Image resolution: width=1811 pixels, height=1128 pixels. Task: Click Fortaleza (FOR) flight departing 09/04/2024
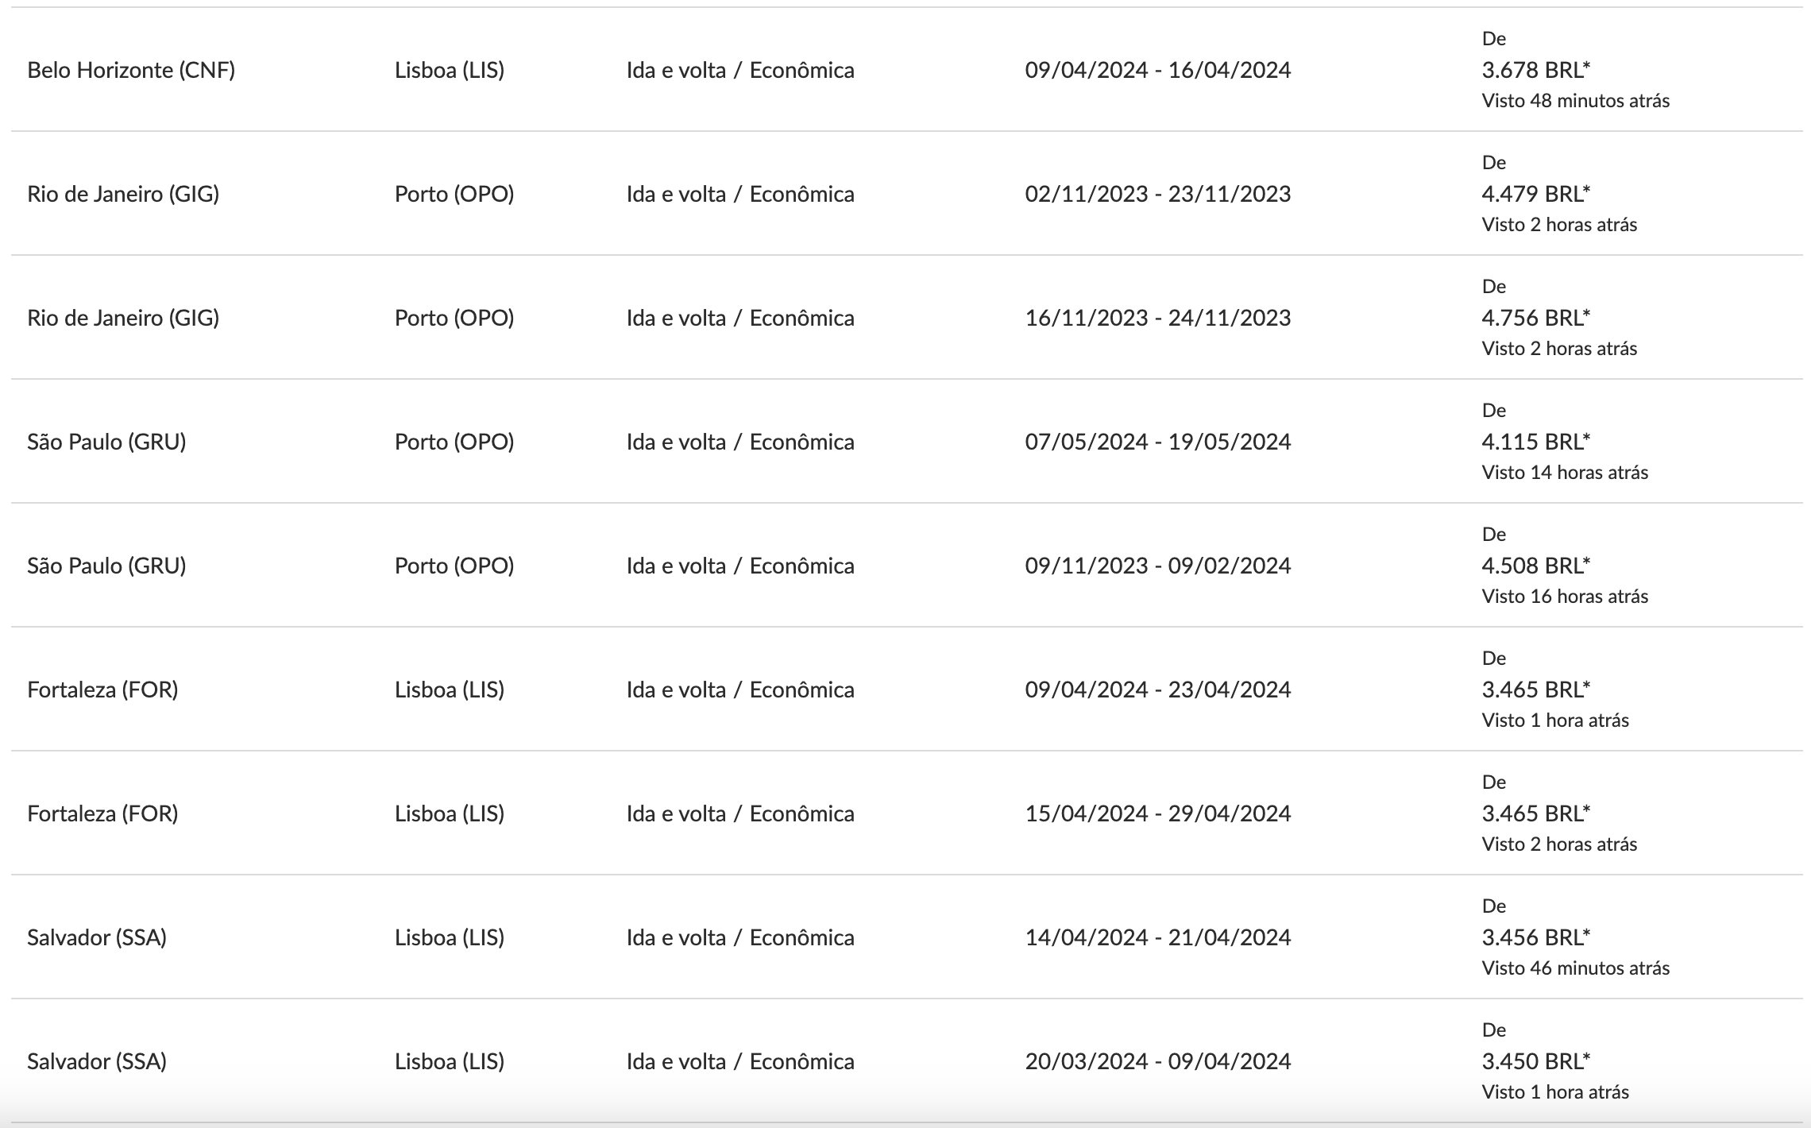coord(906,690)
